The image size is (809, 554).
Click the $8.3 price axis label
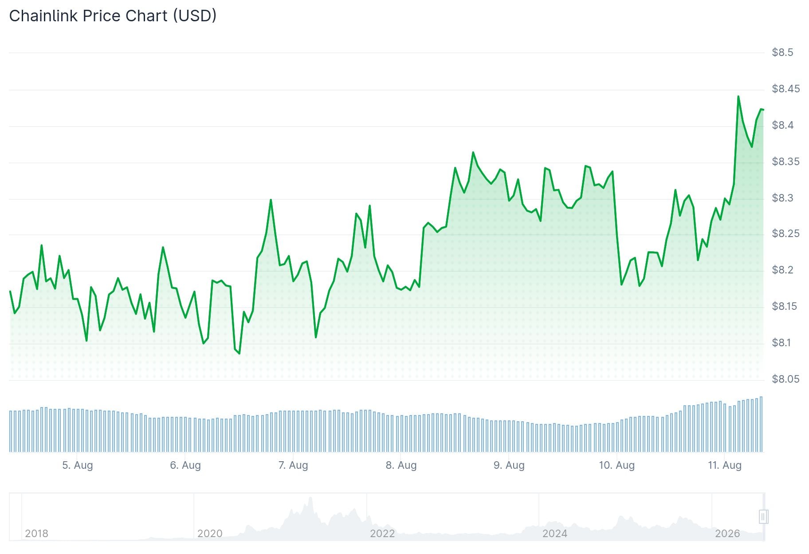click(x=782, y=198)
